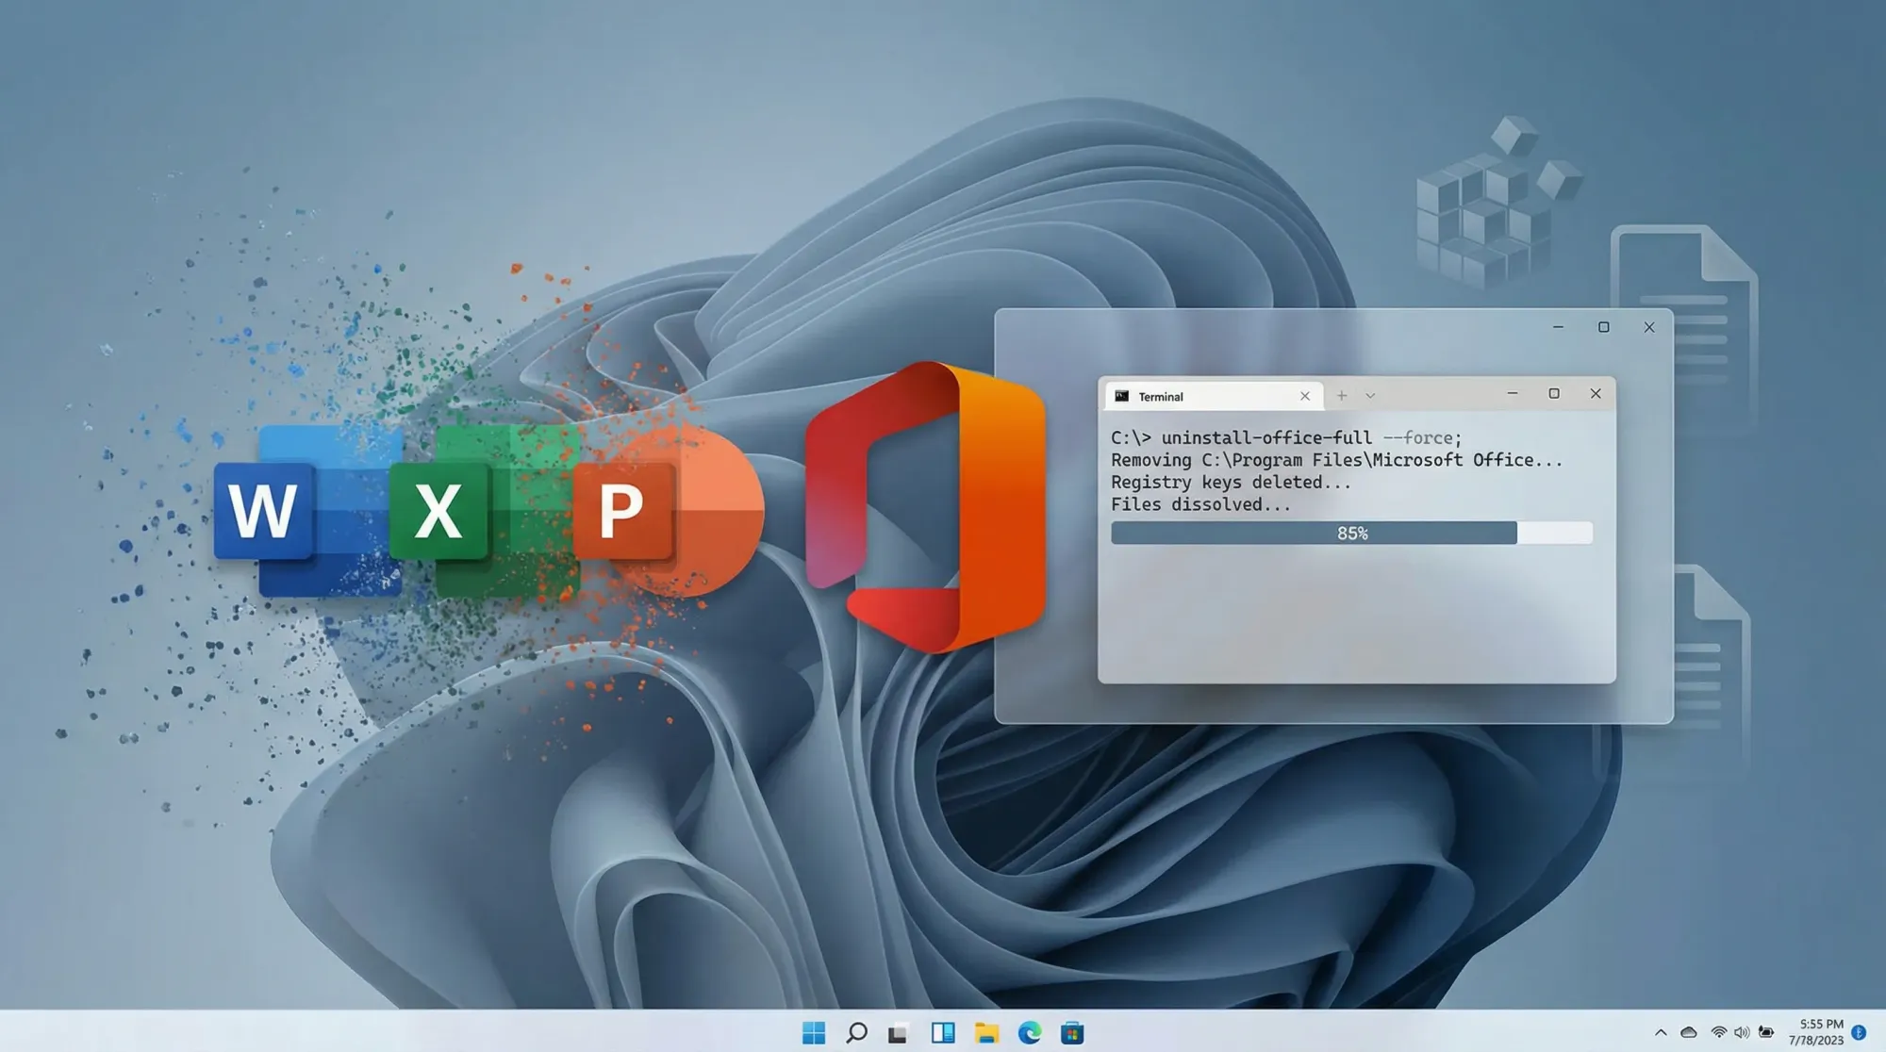Add a new Terminal tab
The height and width of the screenshot is (1052, 1886).
pos(1342,396)
